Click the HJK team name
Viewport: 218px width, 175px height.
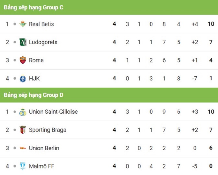pos(34,78)
